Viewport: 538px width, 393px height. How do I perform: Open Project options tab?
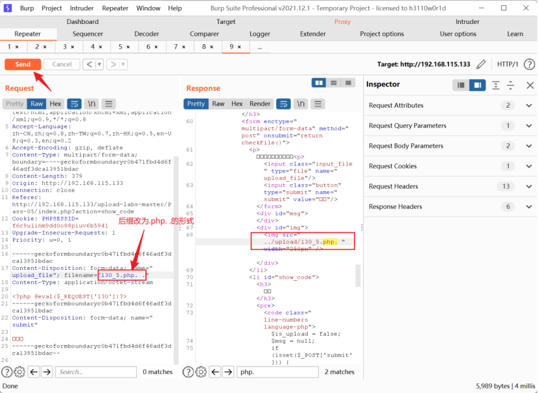382,34
